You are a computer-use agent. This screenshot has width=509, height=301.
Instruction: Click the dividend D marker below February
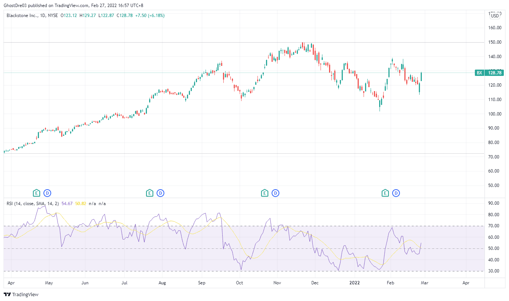click(395, 193)
